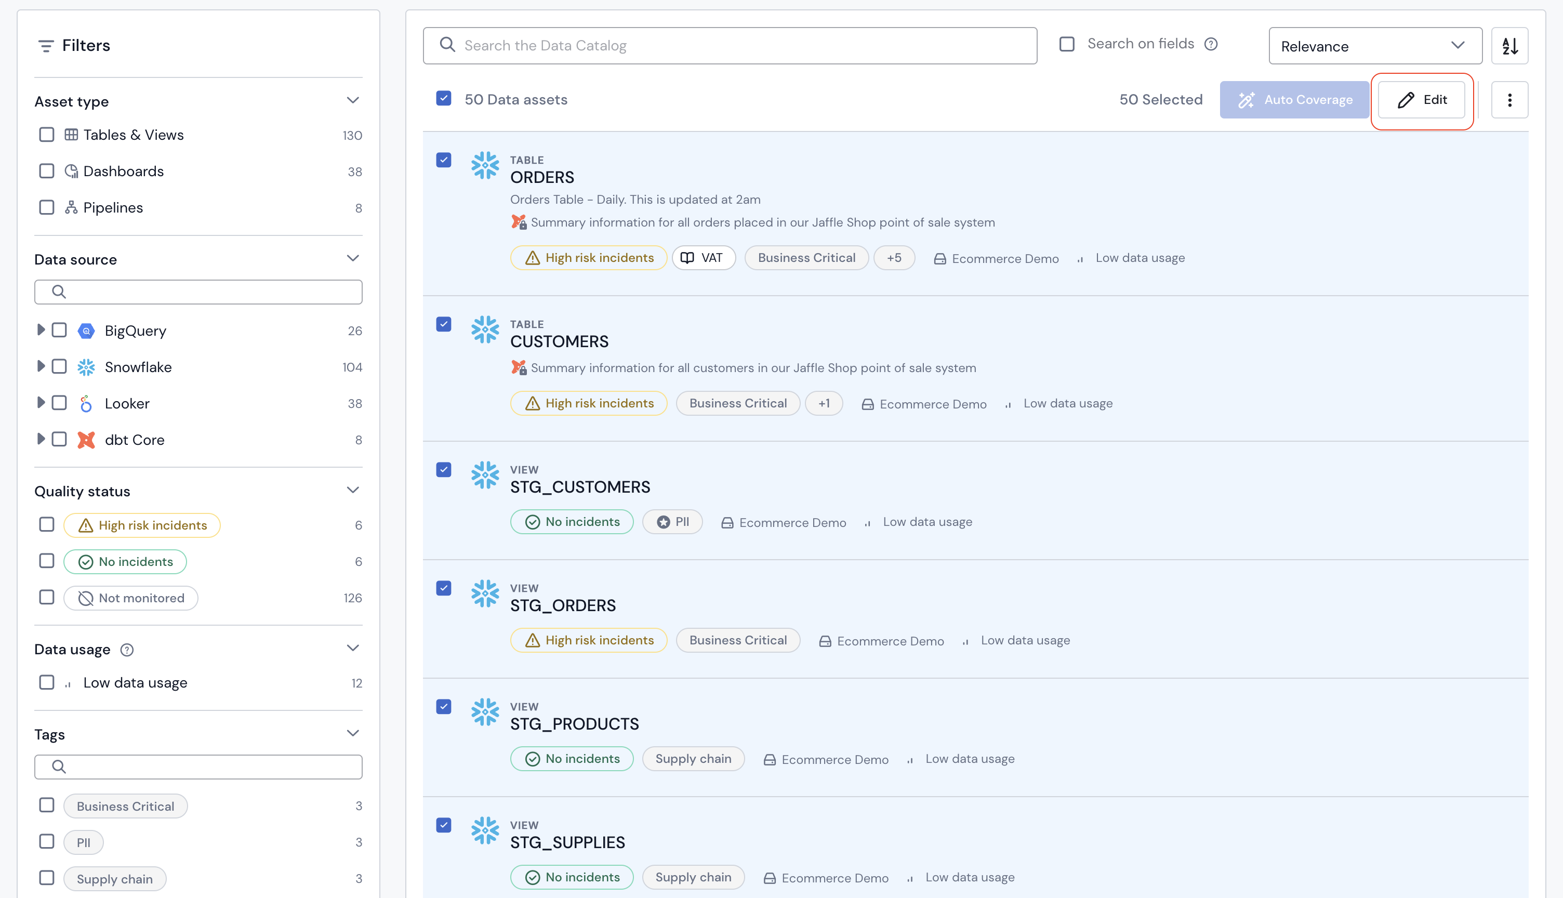Click the Search the Data Catalog field

click(730, 46)
